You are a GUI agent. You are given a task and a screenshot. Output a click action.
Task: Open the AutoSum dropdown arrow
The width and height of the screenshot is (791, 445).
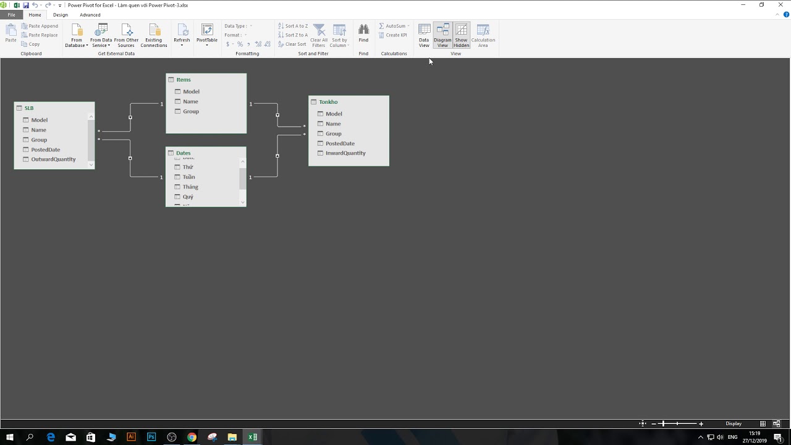(408, 26)
